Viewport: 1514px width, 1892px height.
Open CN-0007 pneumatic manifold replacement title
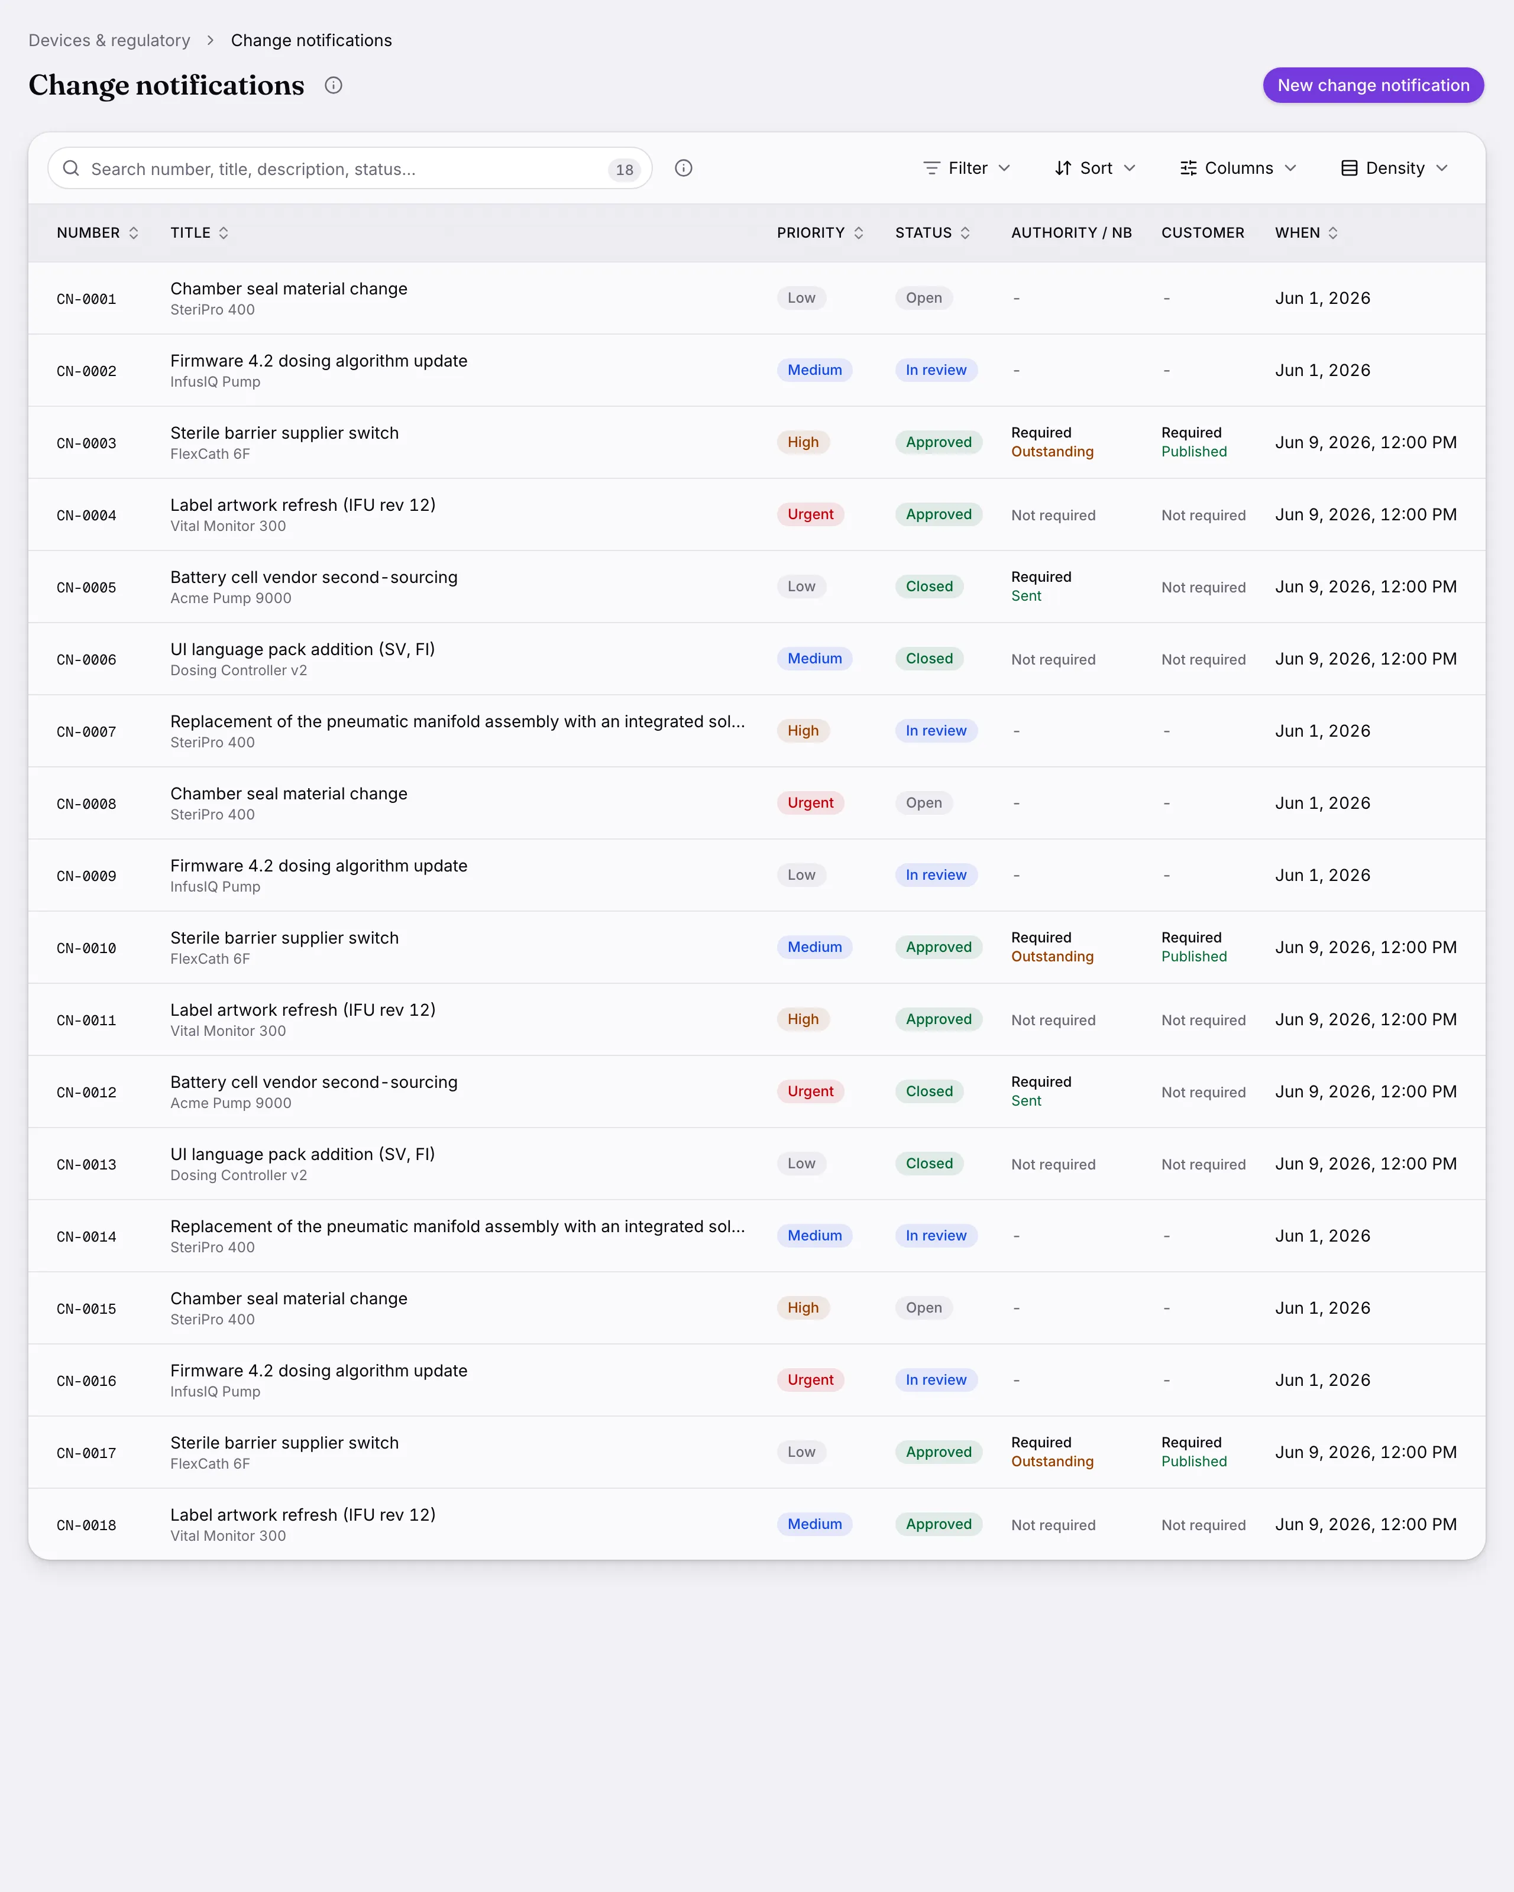[457, 723]
